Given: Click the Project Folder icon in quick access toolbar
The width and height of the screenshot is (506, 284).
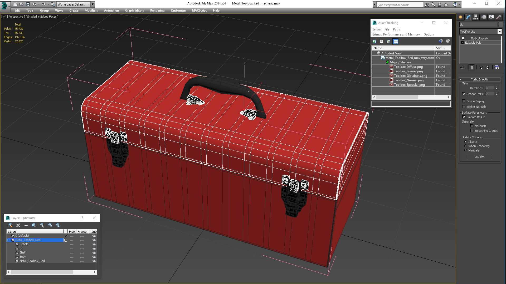Looking at the screenshot, I should point(53,4).
